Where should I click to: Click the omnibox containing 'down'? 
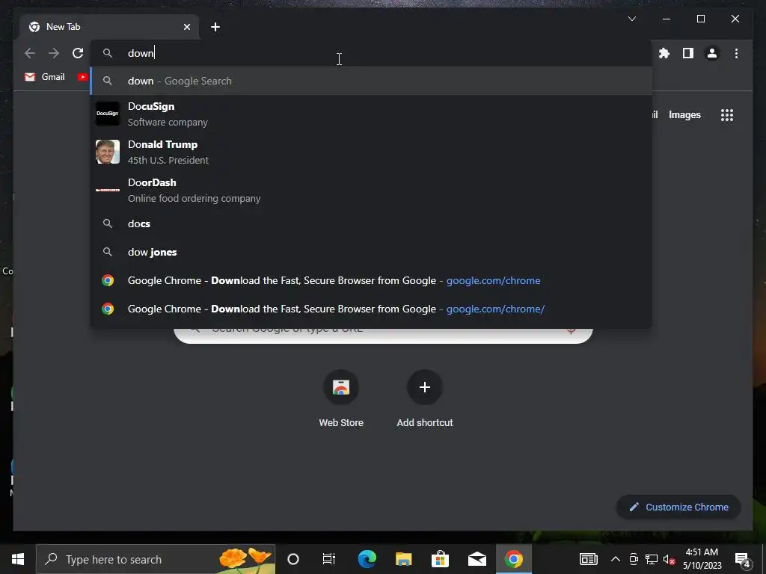[x=371, y=53]
